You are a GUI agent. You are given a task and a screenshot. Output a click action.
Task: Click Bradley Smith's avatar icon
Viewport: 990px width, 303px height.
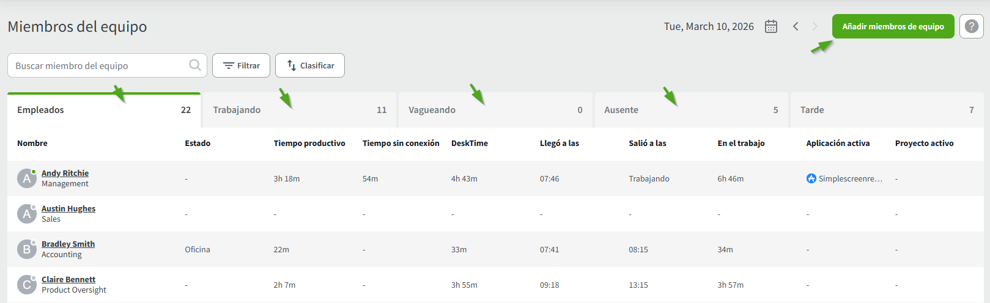[26, 249]
